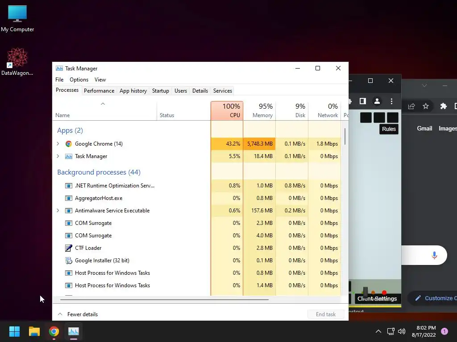Select the Google Installer (32 bit) icon
The height and width of the screenshot is (342, 457).
(68, 260)
